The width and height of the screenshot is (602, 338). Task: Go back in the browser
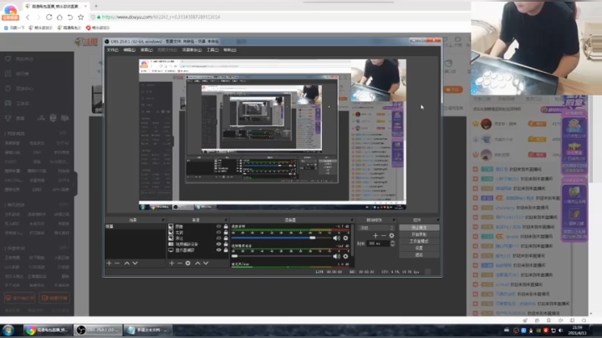28,18
